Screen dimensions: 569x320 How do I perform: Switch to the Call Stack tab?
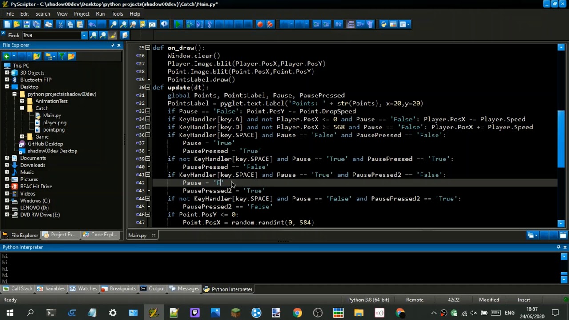tap(18, 289)
